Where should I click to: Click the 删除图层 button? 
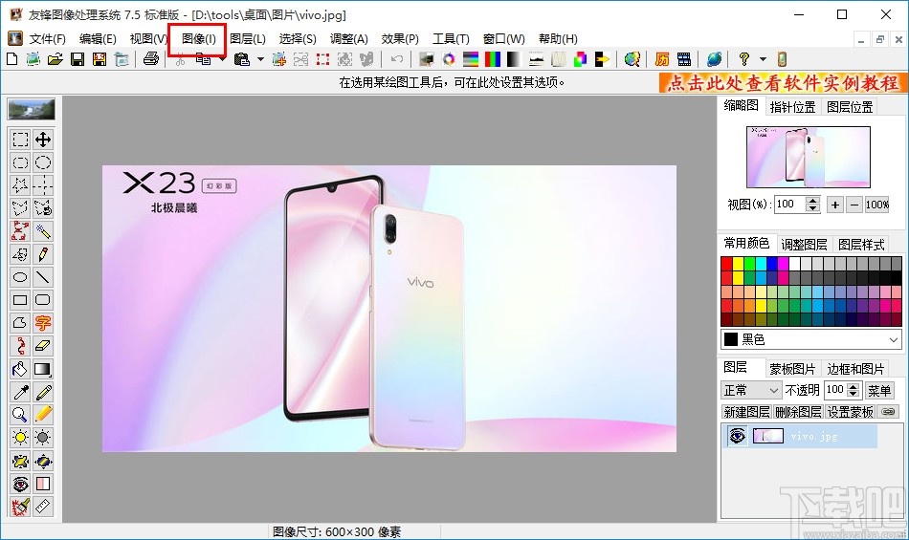click(798, 412)
